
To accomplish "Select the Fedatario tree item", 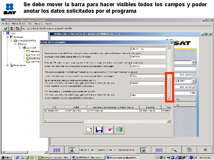I will (x=18, y=37).
